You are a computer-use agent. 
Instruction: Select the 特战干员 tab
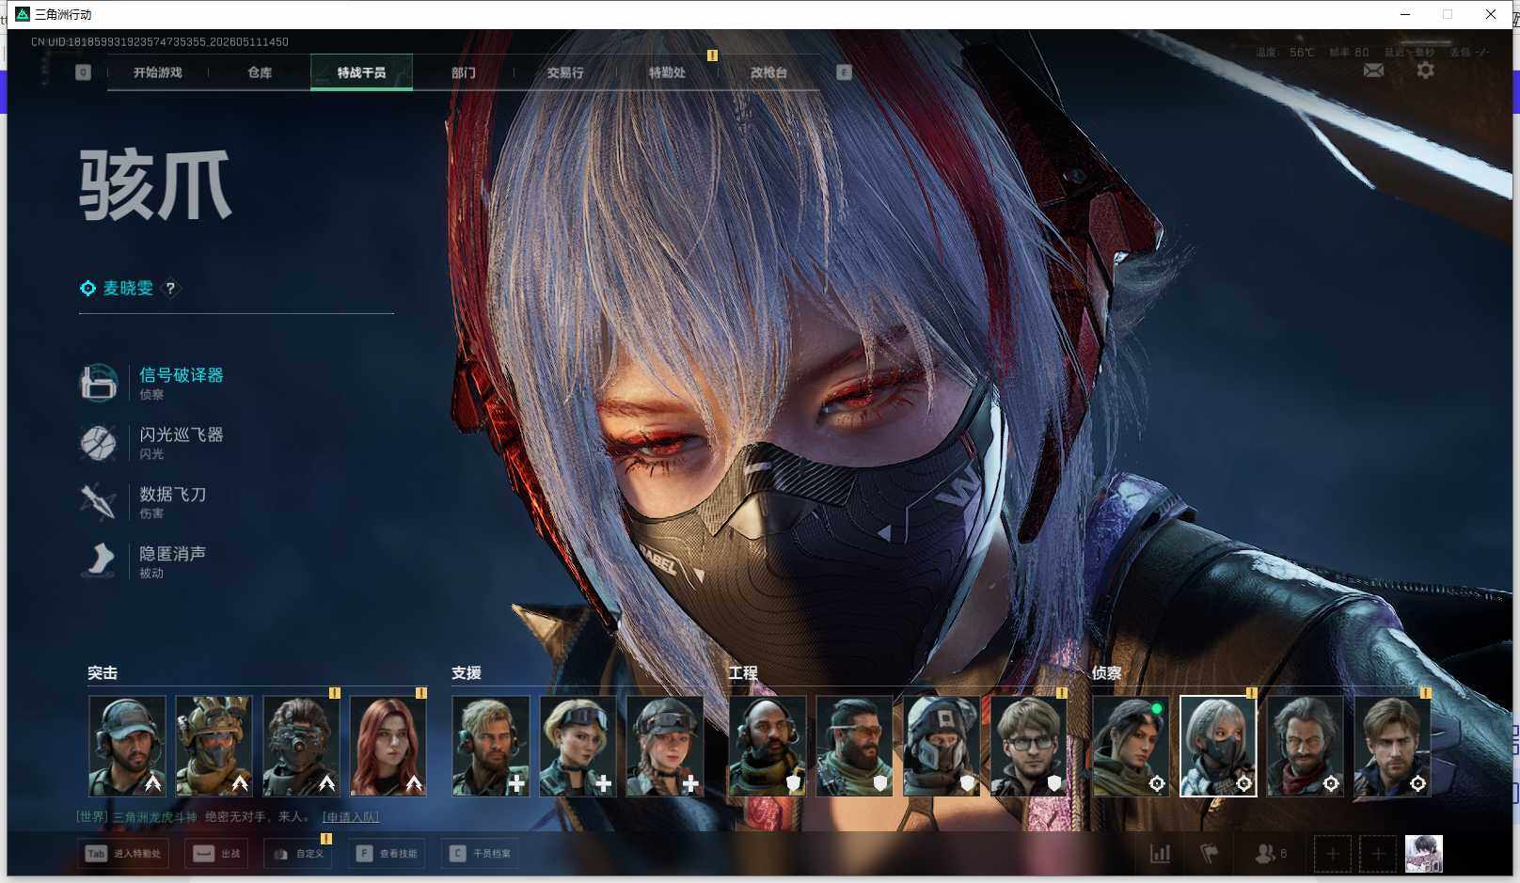coord(361,72)
